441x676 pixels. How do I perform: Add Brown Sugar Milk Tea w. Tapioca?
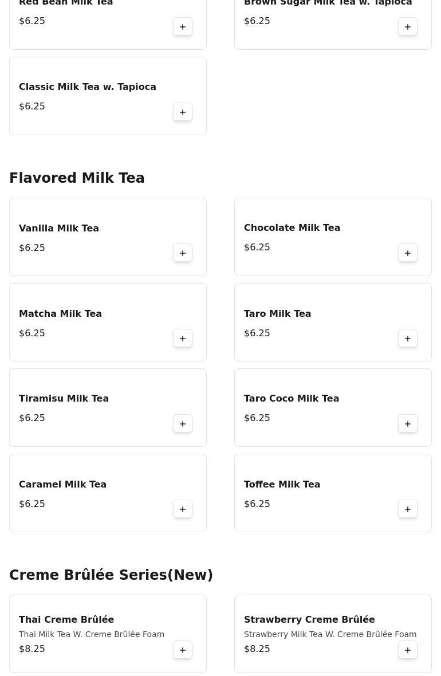point(408,27)
